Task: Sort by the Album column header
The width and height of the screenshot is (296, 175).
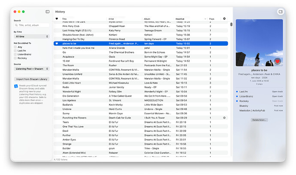Action: 147,19
